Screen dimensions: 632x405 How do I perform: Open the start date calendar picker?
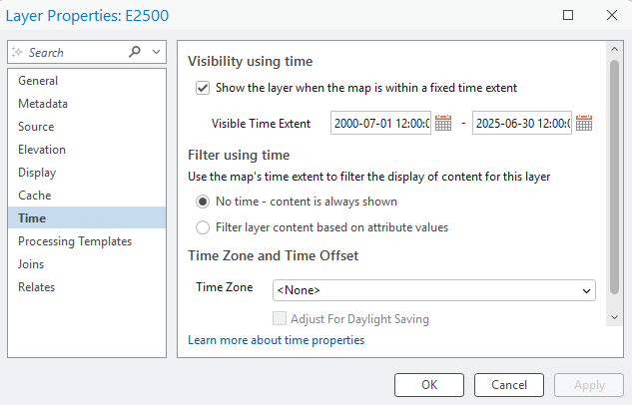click(443, 124)
